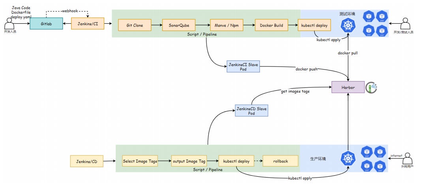Click the top-left pod icon in 测试环境
The width and height of the screenshot is (423, 191).
point(368,17)
